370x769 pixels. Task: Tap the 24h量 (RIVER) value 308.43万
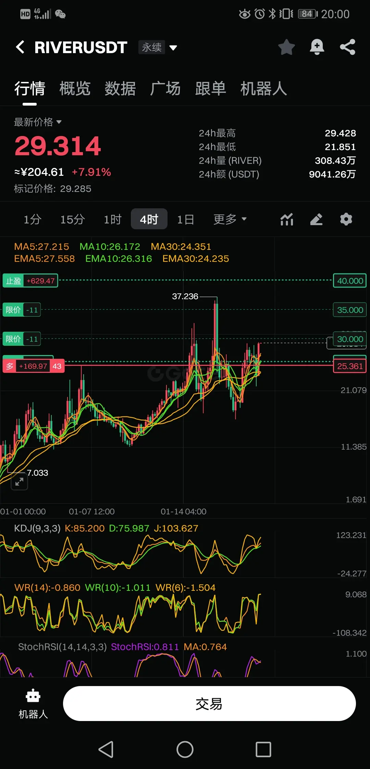coord(335,160)
